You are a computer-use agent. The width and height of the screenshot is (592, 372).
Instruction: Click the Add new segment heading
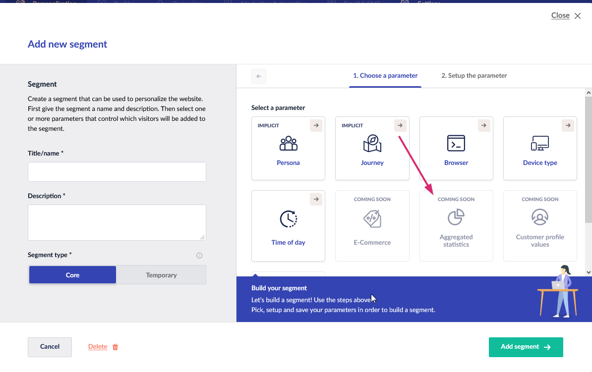(x=67, y=44)
